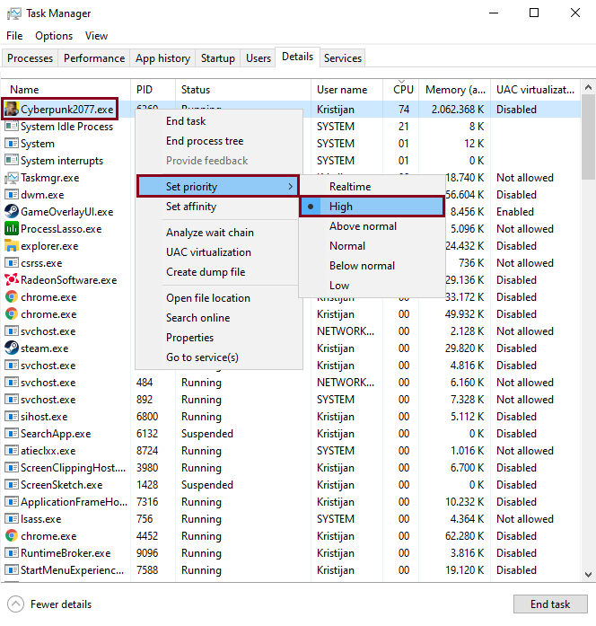This screenshot has height=626, width=596.
Task: Click the ScreenSketch.exe process icon
Action: pos(12,485)
